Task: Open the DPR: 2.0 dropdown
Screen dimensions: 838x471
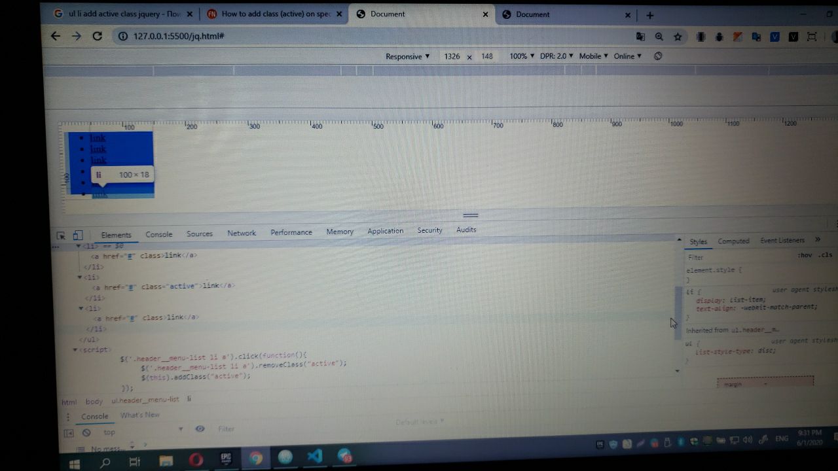Action: click(x=556, y=56)
